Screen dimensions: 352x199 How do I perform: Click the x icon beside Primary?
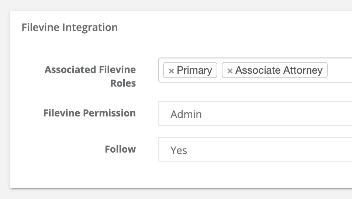(171, 71)
